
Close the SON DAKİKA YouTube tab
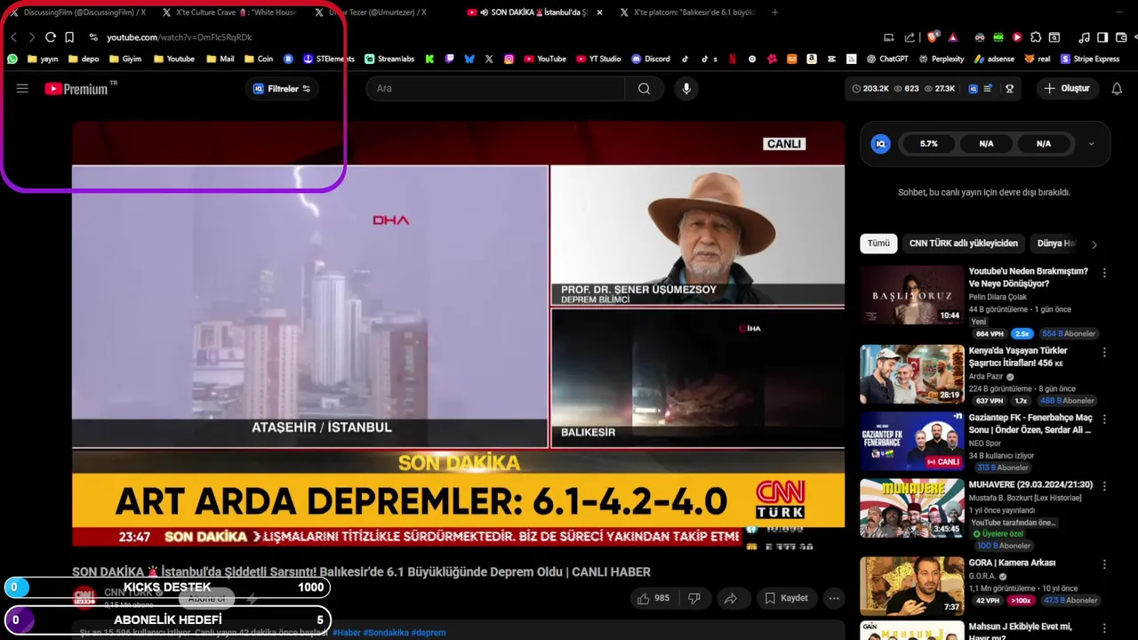pyautogui.click(x=599, y=12)
